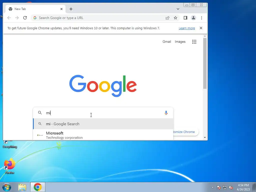
Task: Click the browser back arrow
Action: [9, 18]
